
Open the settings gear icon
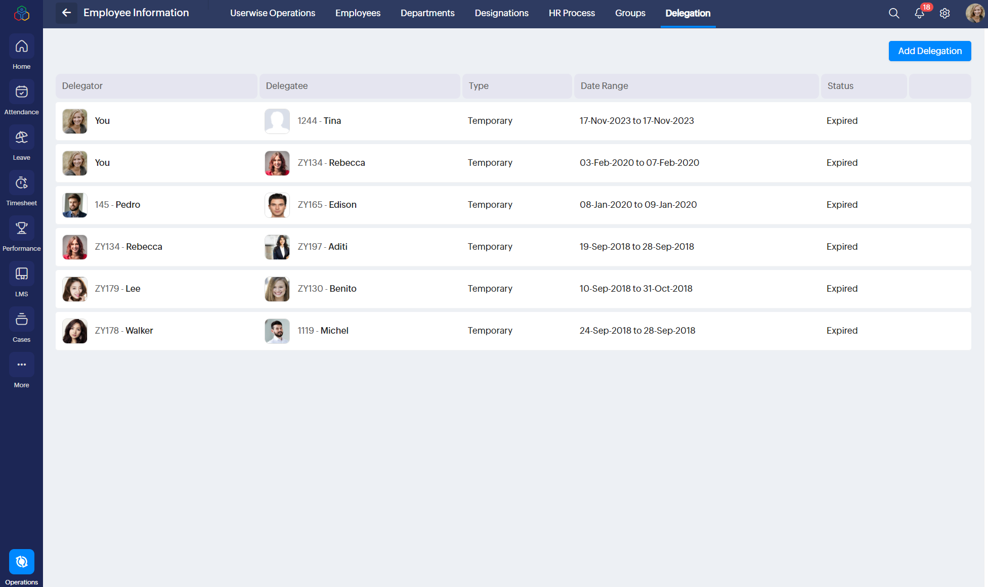(x=944, y=13)
